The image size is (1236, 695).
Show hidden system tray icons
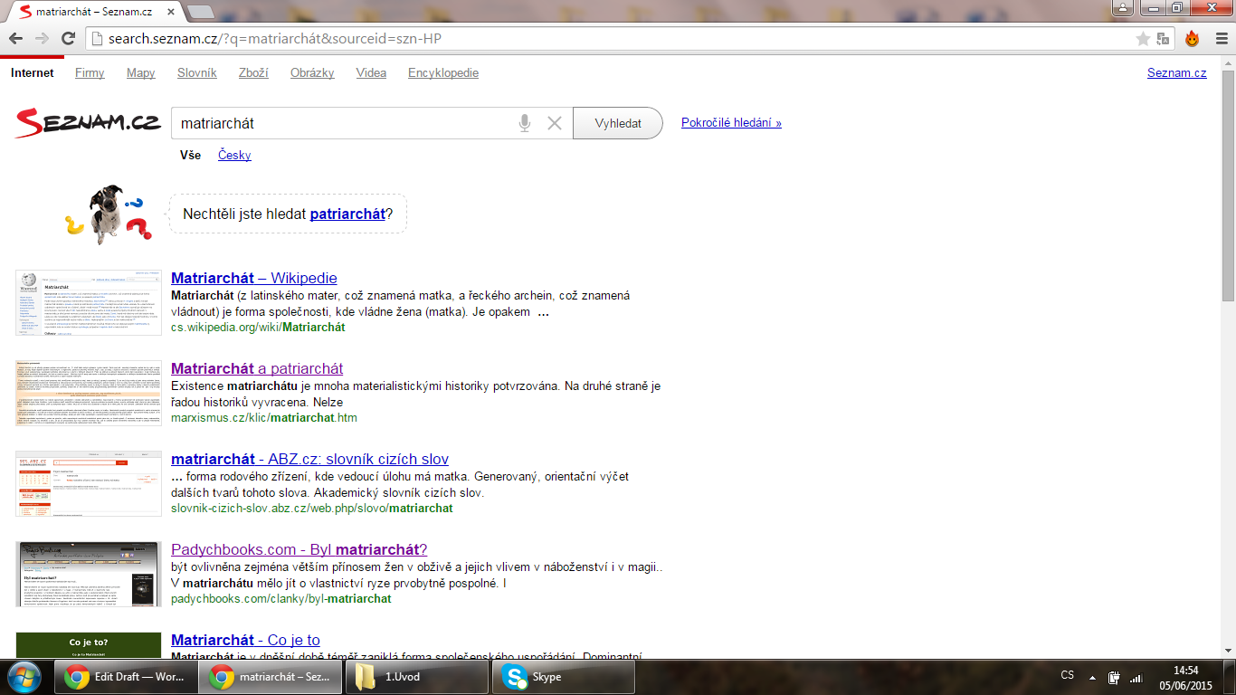1093,677
